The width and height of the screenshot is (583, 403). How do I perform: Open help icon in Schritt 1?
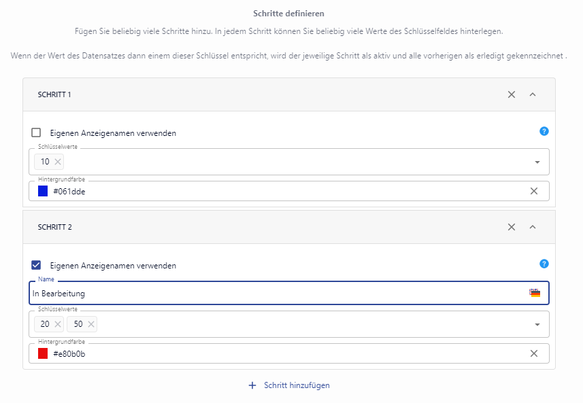[544, 132]
